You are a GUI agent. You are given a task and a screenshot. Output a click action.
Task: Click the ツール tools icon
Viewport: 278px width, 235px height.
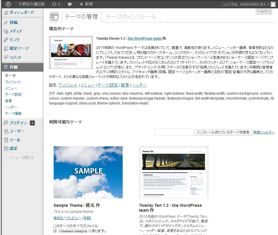point(6,140)
